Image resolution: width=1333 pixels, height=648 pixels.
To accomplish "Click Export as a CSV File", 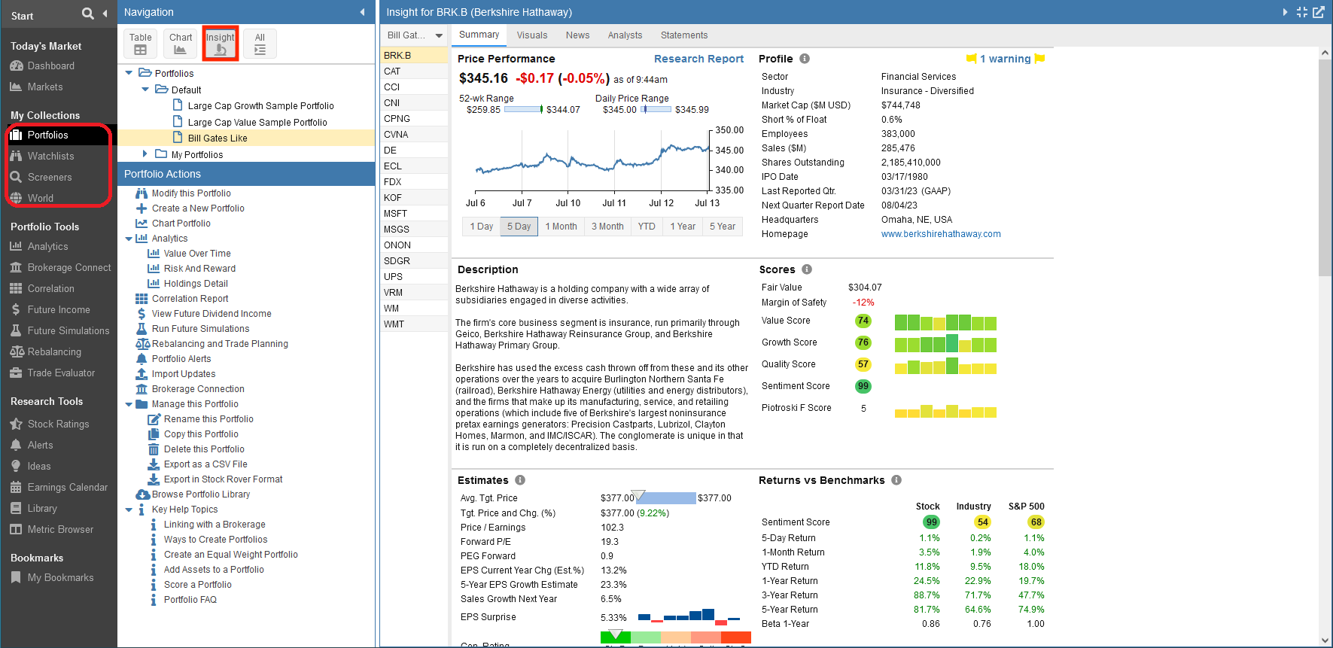I will coord(205,464).
